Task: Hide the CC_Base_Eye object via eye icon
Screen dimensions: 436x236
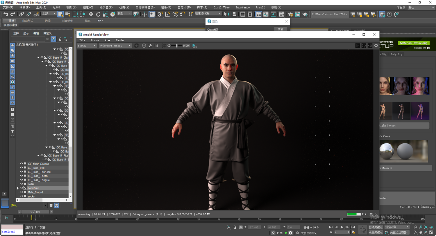Action: pos(21,168)
